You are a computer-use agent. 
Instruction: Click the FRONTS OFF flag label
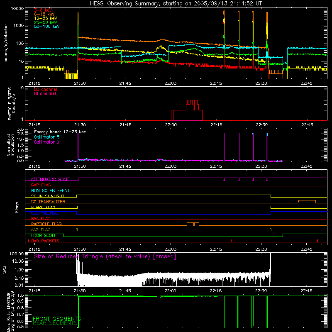[x=44, y=235]
